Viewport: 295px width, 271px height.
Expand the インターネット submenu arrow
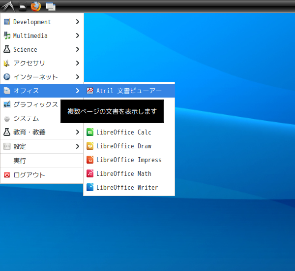[78, 77]
